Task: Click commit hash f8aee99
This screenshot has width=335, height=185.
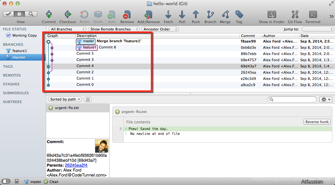Action: (x=248, y=41)
